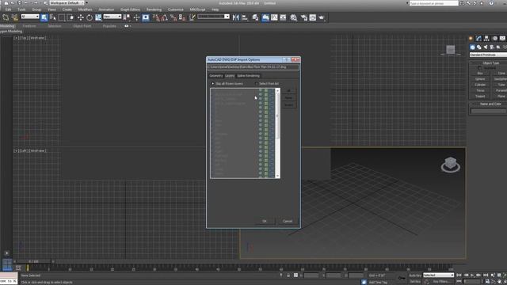
Task: Click the Save File icon in title bar
Action: [19, 3]
